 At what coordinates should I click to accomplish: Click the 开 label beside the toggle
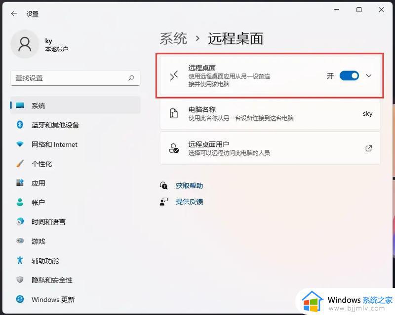coord(330,76)
